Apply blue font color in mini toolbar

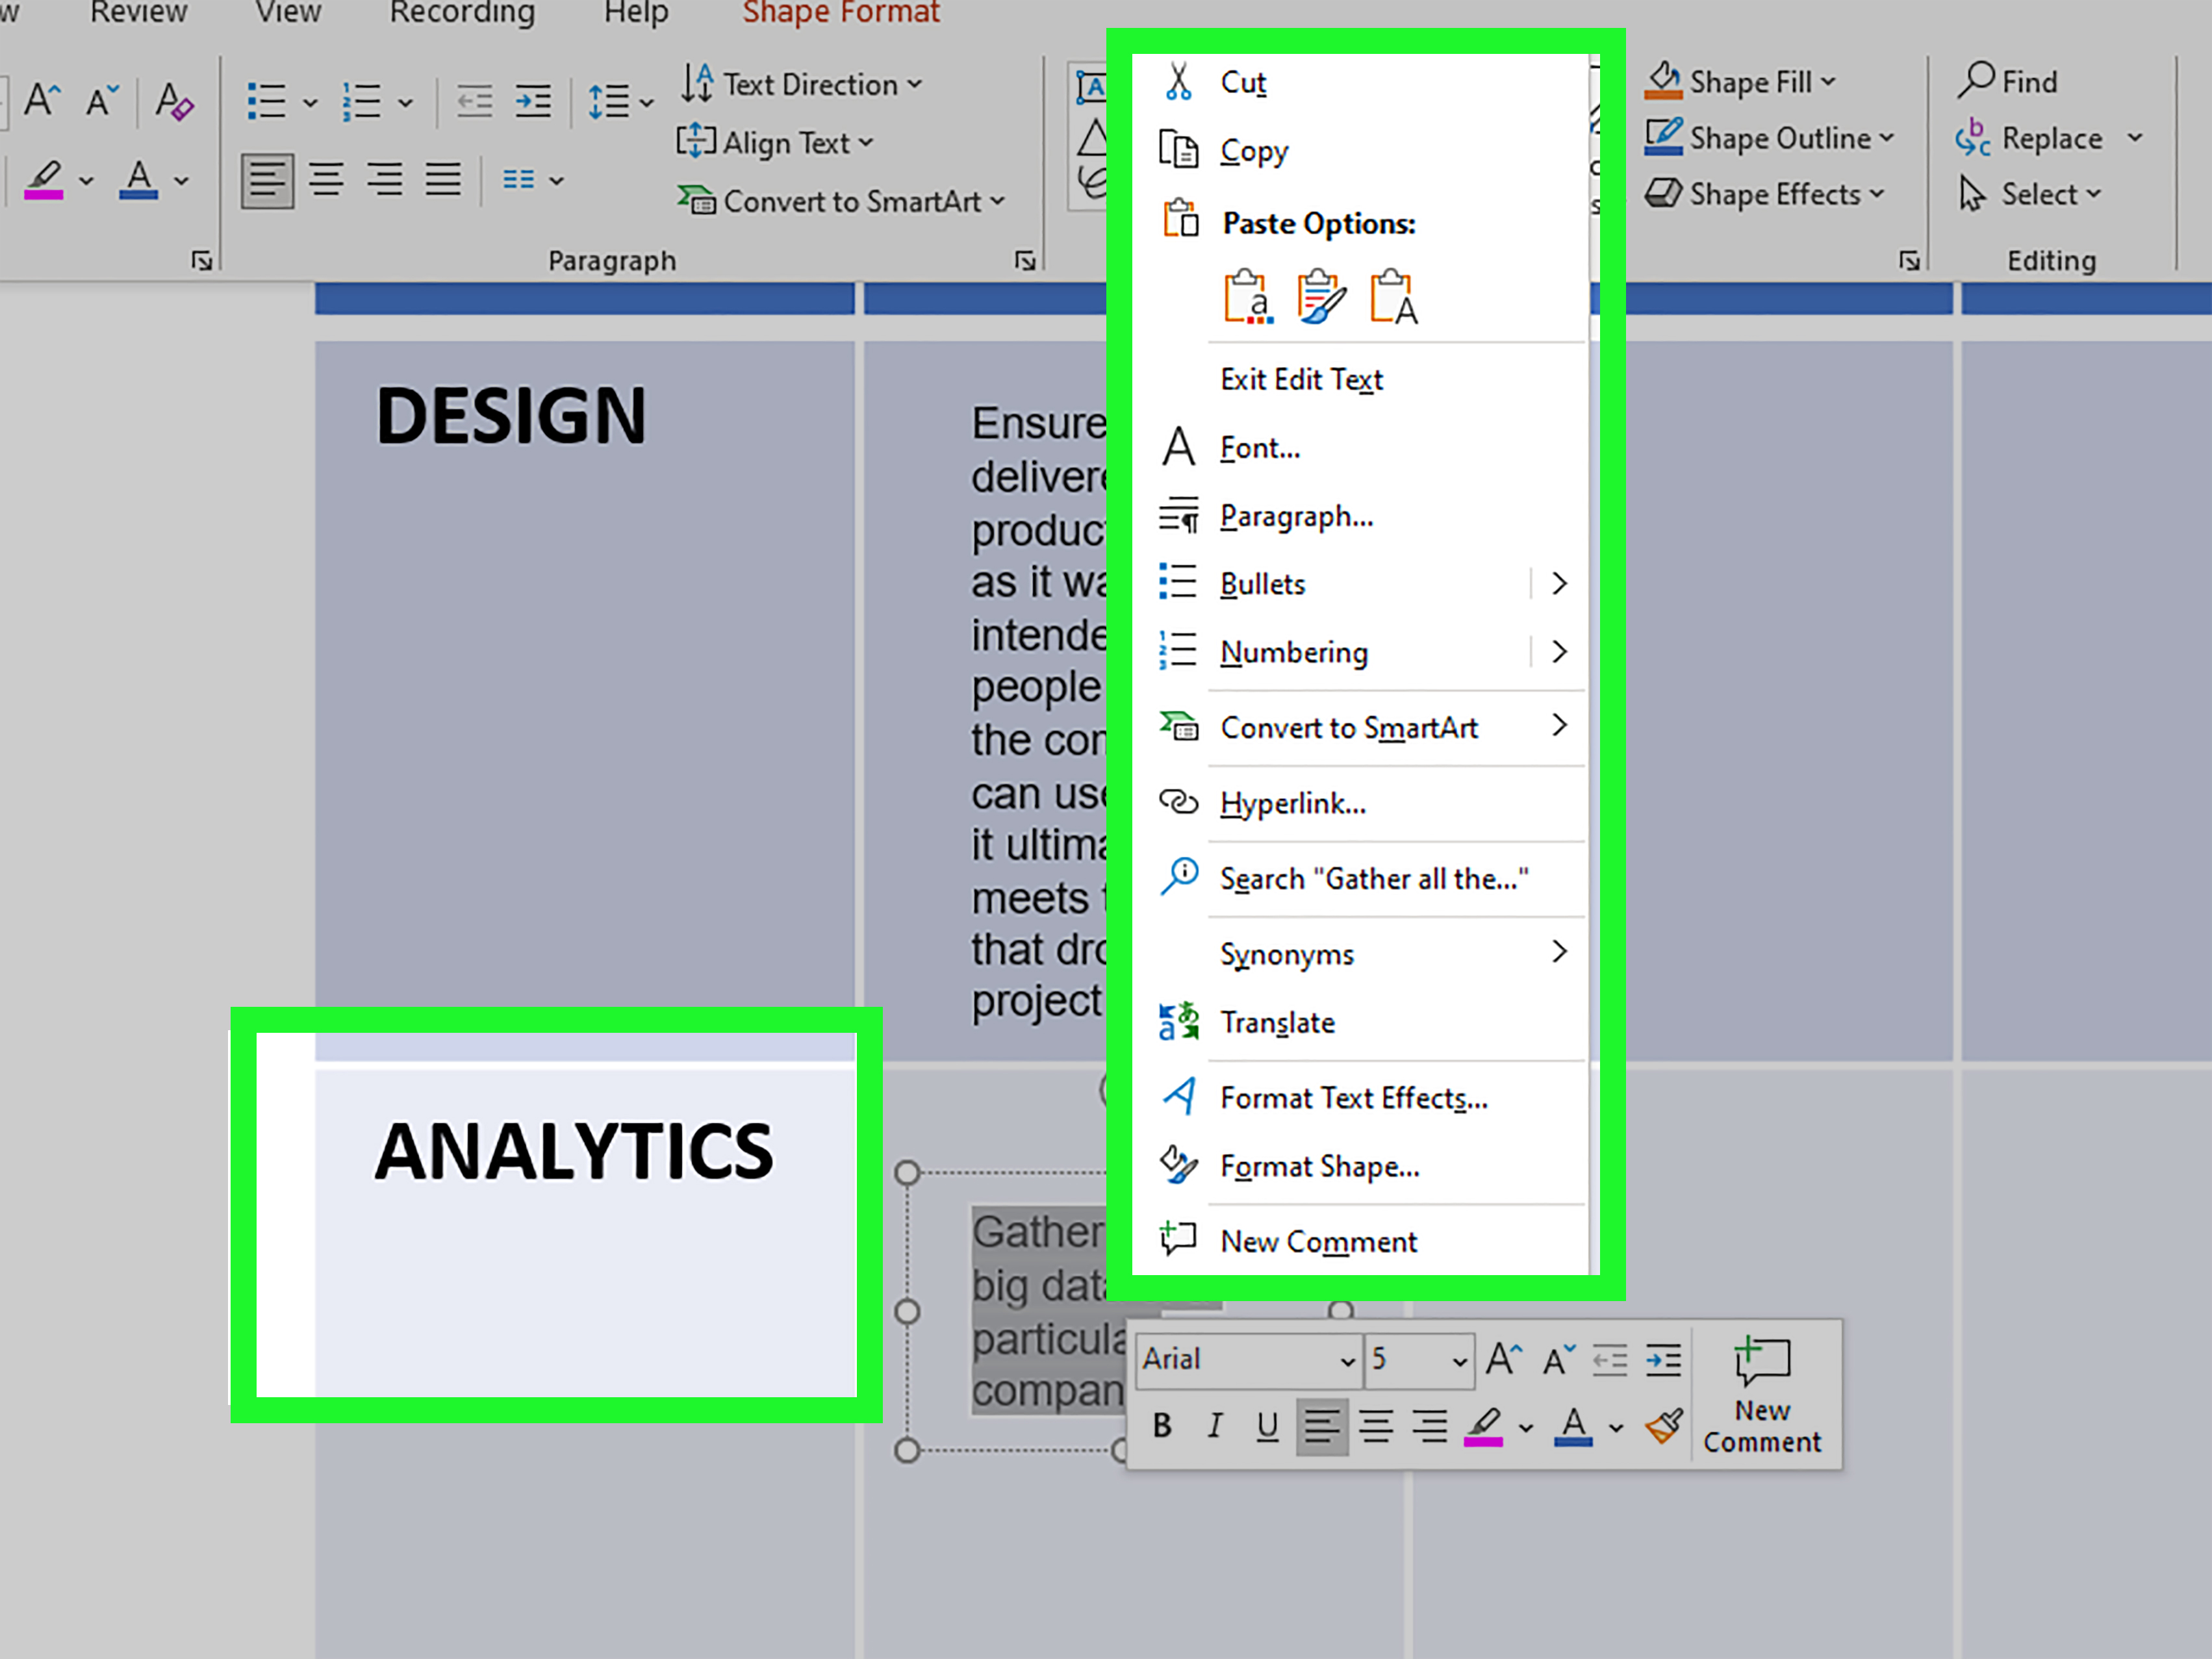click(1573, 1426)
